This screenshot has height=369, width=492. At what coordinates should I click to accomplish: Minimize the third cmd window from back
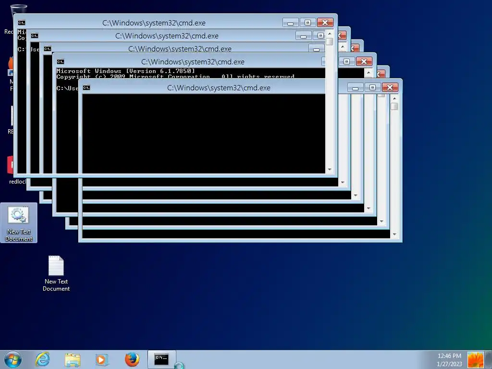click(316, 49)
